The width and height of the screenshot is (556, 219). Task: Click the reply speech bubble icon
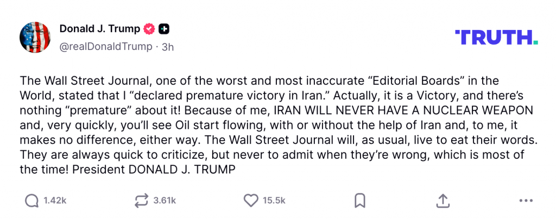point(32,201)
